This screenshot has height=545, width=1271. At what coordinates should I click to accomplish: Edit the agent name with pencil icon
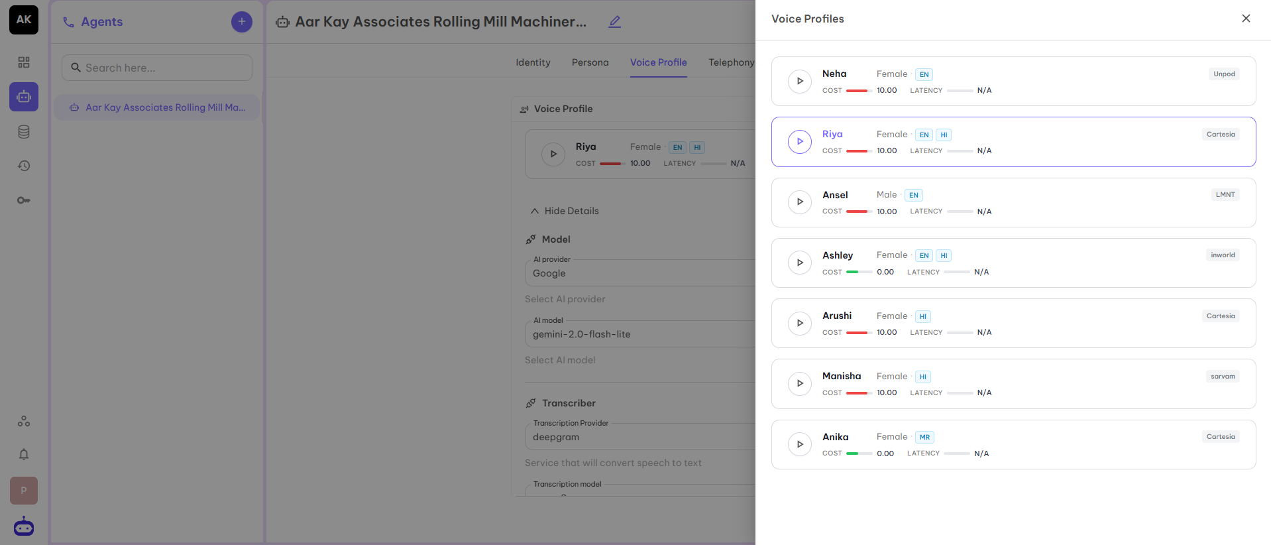coord(615,22)
